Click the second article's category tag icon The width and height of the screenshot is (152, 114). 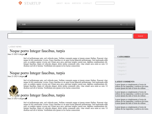(26, 76)
